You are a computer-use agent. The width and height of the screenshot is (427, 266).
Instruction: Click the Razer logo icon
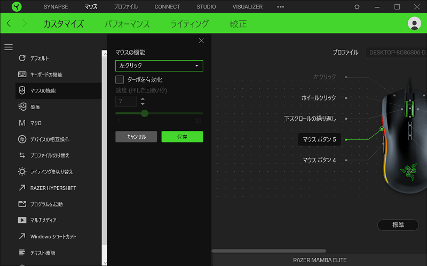[17, 7]
